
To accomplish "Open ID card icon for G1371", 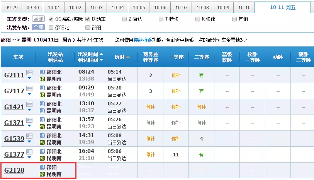I will (29, 120).
